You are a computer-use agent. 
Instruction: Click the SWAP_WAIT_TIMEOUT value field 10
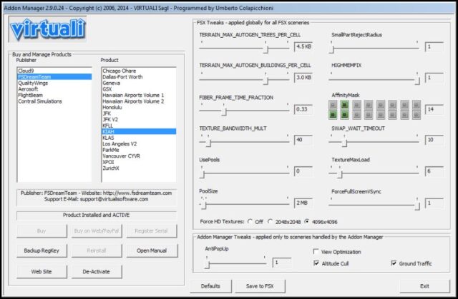pyautogui.click(x=434, y=140)
